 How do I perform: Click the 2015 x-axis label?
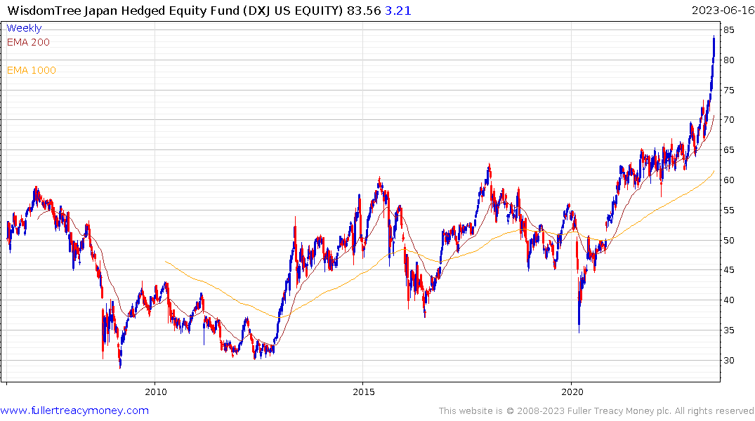(x=364, y=392)
